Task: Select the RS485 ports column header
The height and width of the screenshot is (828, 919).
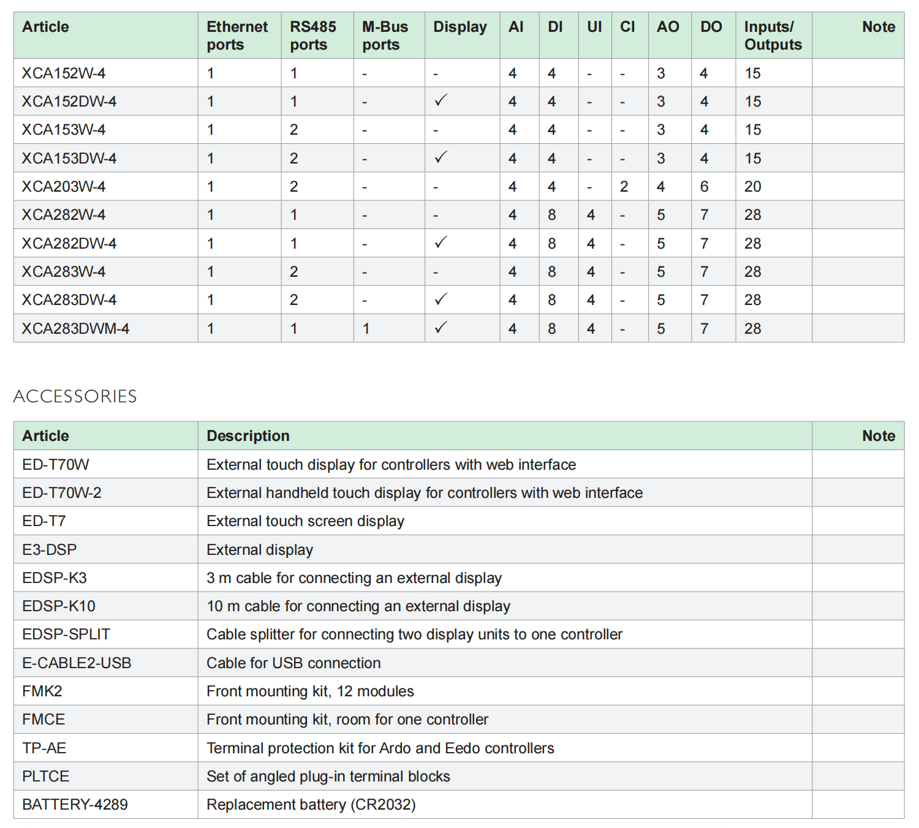Action: coord(313,36)
